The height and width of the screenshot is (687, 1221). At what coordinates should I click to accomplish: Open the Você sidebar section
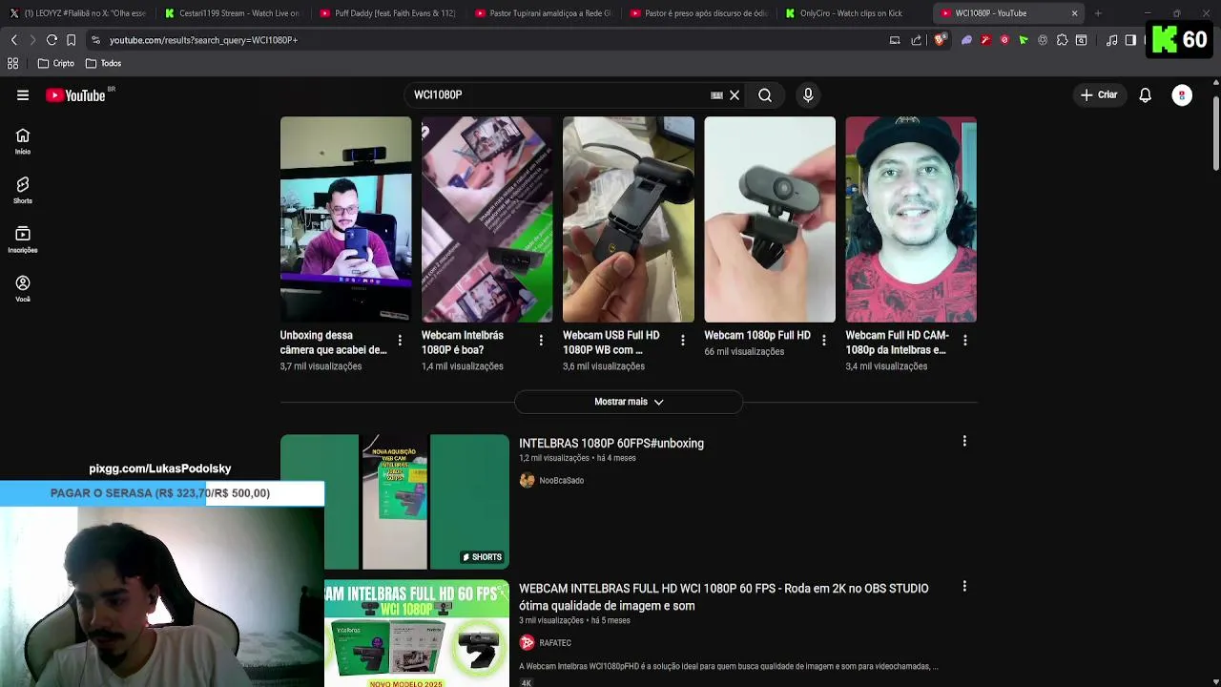click(x=23, y=289)
